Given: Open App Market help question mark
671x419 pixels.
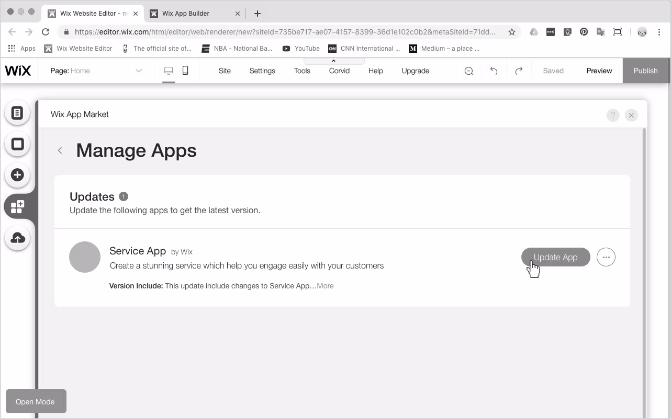Looking at the screenshot, I should [x=613, y=115].
